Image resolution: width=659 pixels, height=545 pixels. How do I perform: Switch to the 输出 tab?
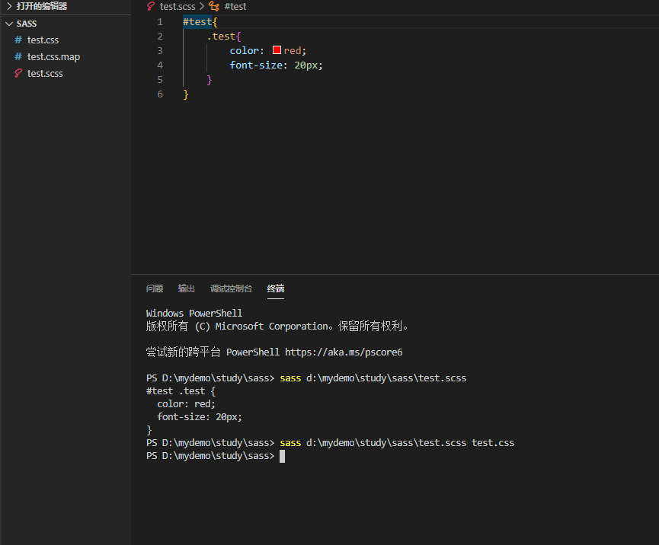pos(186,288)
